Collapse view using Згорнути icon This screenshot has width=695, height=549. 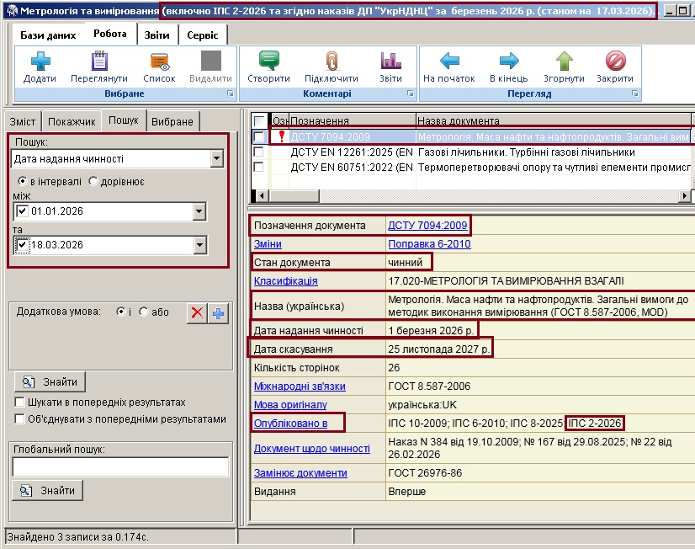coord(563,62)
